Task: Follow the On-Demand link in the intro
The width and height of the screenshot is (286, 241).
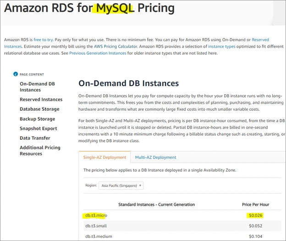Action: [x=233, y=40]
